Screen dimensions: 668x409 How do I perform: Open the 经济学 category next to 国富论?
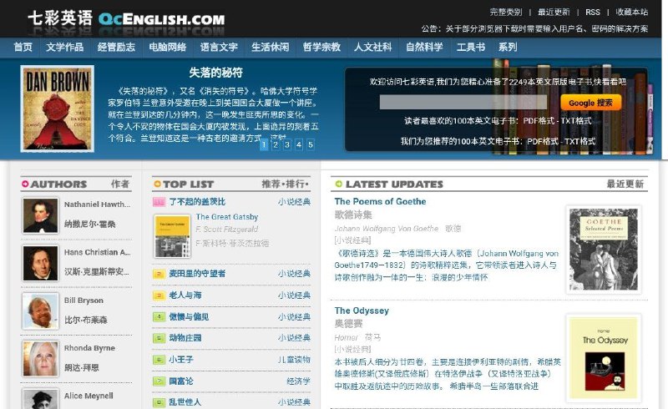(299, 381)
